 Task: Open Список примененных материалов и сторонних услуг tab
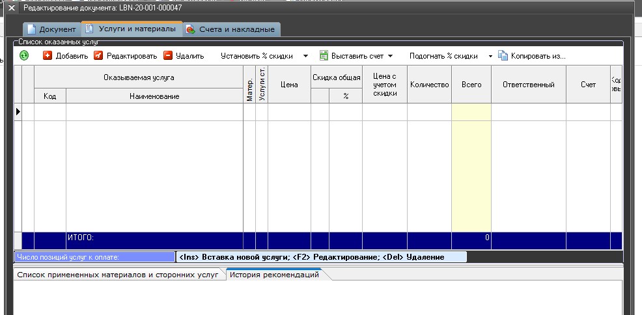[117, 275]
